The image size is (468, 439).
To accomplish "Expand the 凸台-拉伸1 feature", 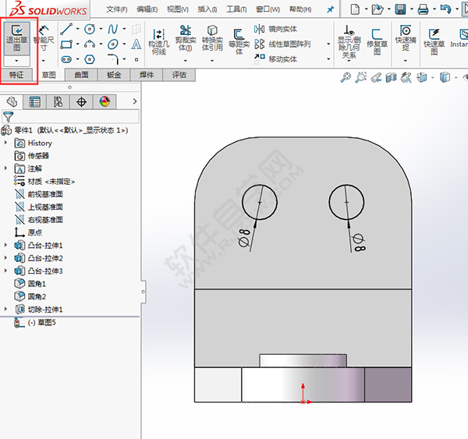I will click(5, 245).
